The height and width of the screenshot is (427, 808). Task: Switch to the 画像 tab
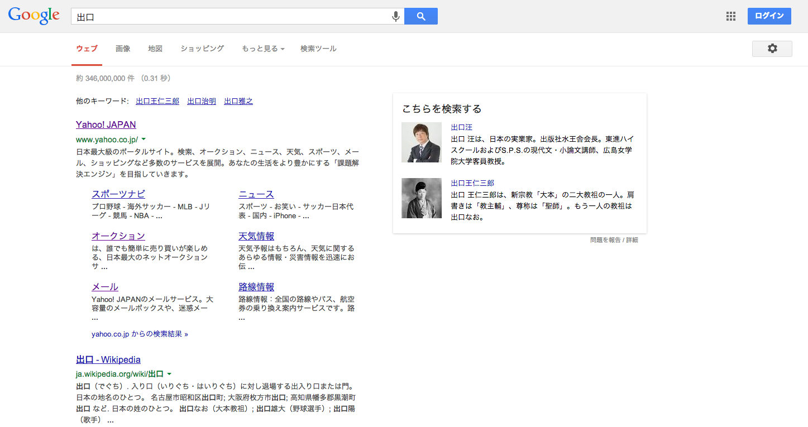123,49
